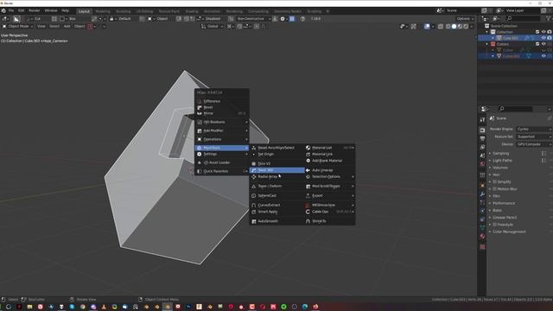Open the viewport Add menu
Image resolution: width=553 pixels, height=311 pixels.
67,27
